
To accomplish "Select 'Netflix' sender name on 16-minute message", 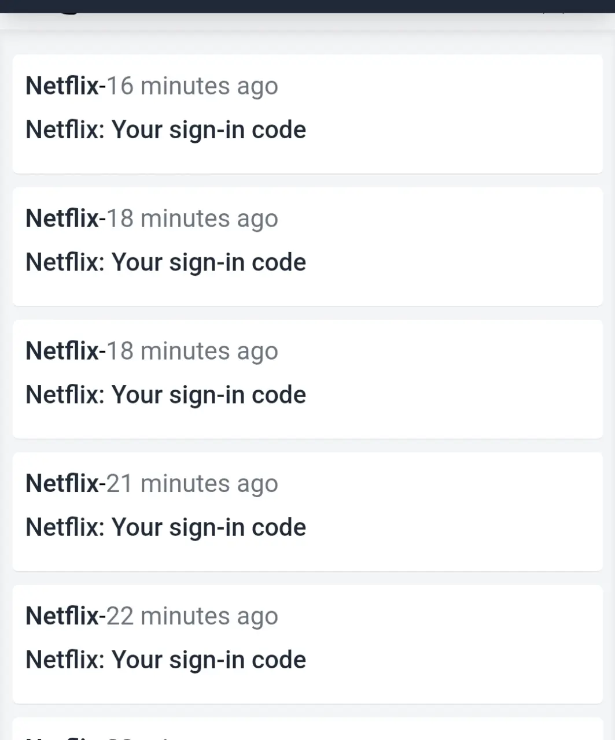I will 62,86.
